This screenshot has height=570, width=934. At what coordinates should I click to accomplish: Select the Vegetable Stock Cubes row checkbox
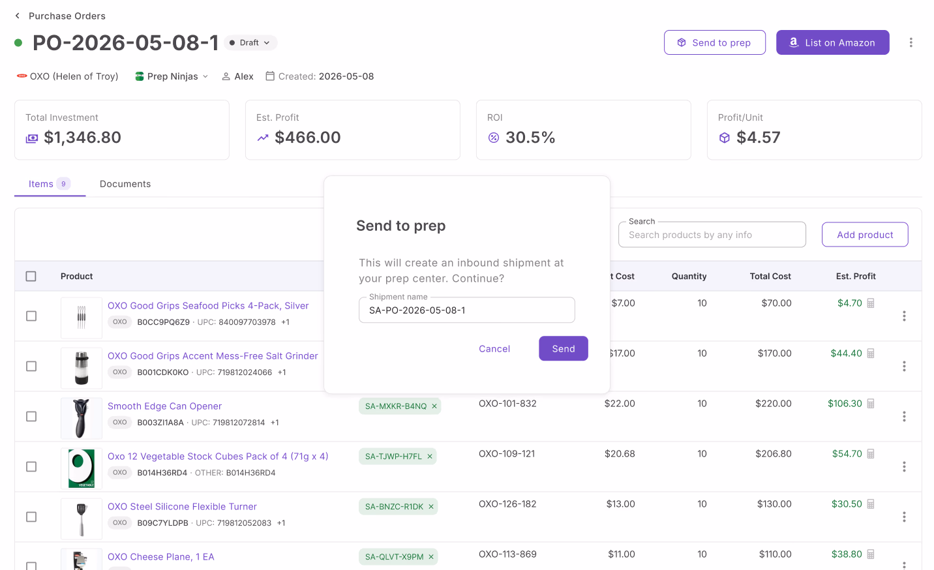point(31,467)
